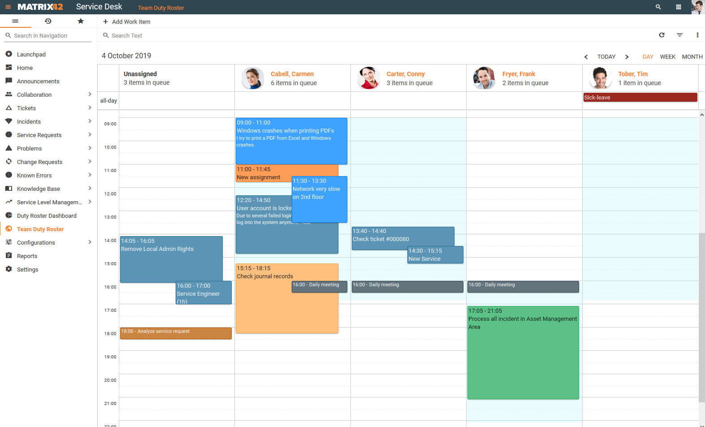Image resolution: width=705 pixels, height=427 pixels.
Task: Open the vertical three-dot more options menu
Action: 697,35
